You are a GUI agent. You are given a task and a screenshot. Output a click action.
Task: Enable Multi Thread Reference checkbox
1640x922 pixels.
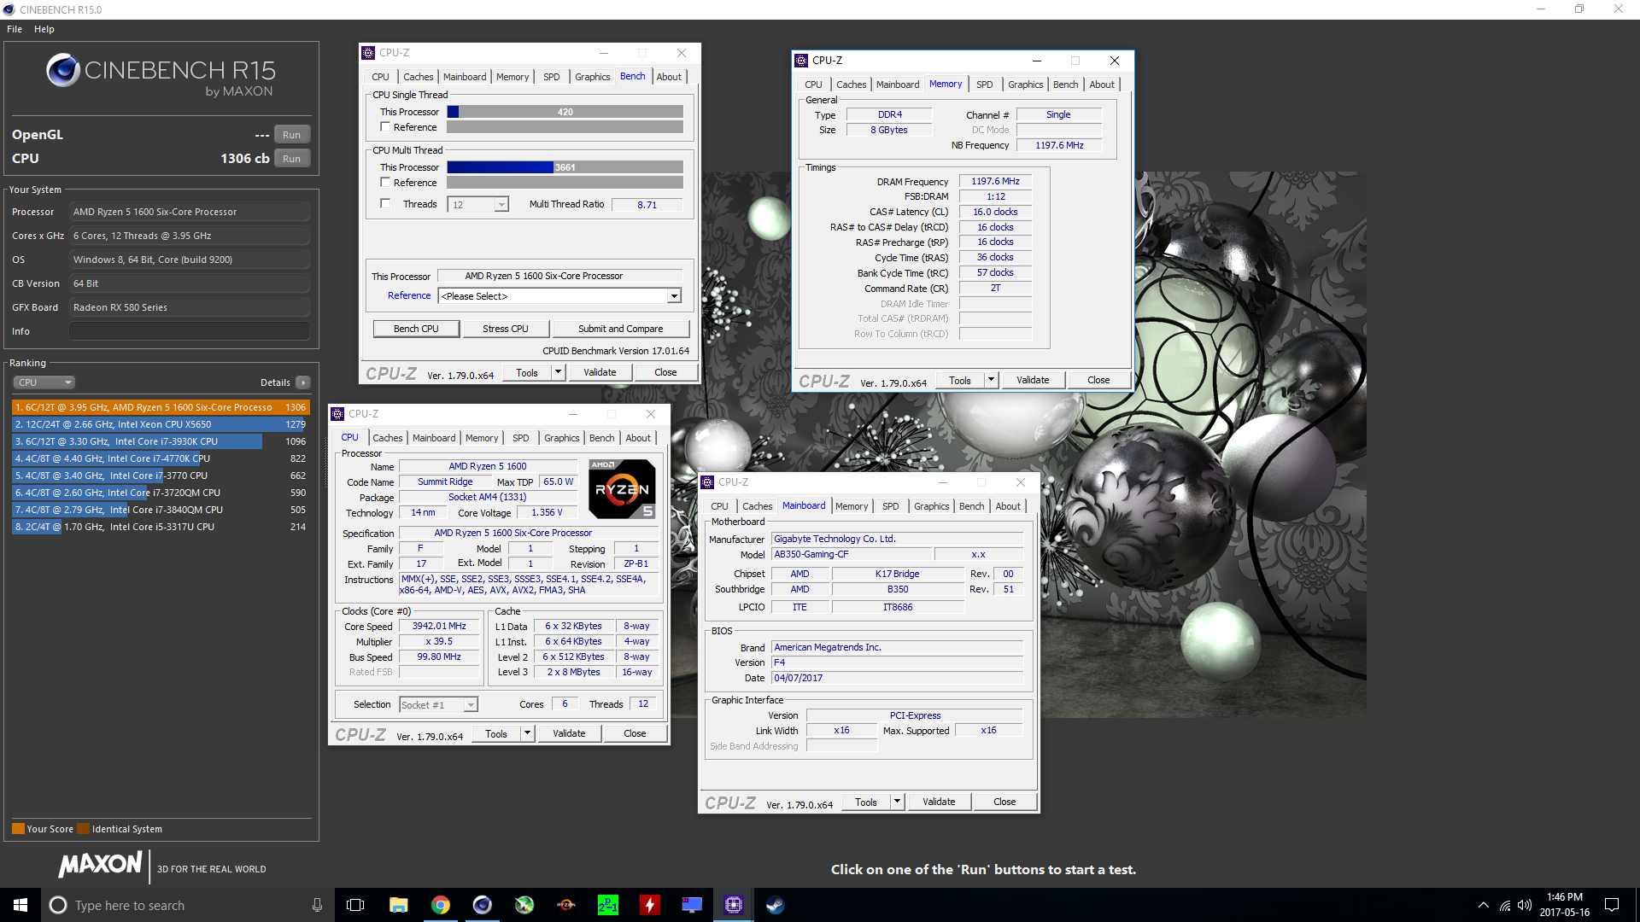click(385, 182)
